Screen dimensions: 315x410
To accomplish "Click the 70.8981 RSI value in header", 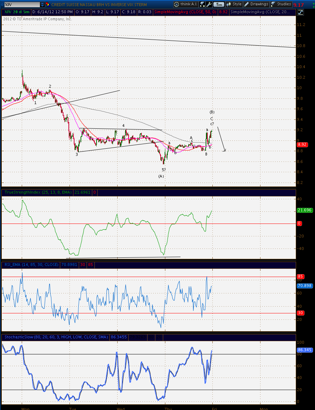I will coord(69,265).
